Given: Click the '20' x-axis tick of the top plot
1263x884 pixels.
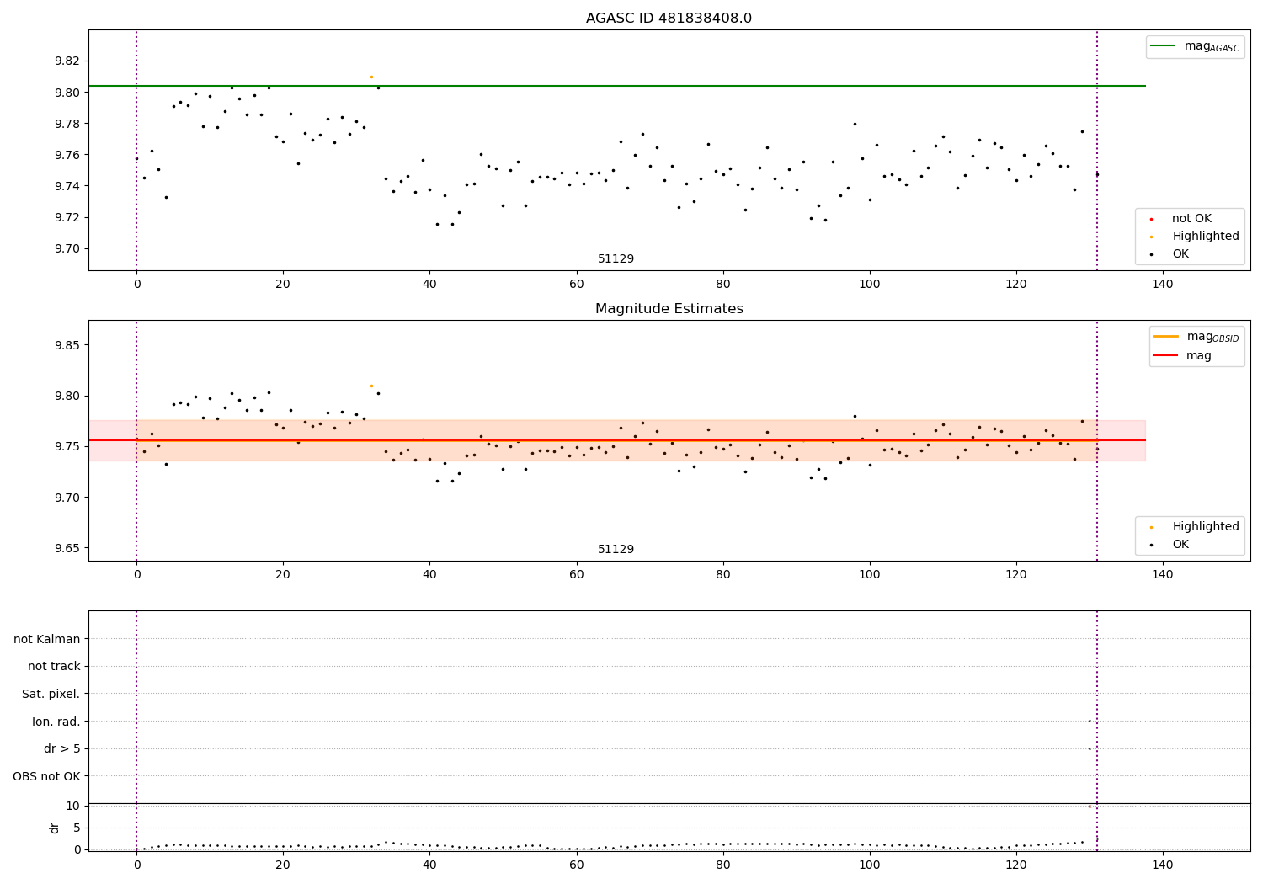Looking at the screenshot, I should [x=283, y=285].
